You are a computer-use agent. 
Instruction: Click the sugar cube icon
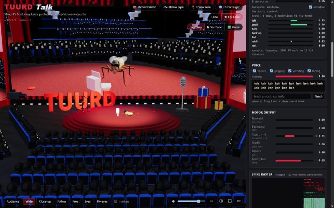220,7
